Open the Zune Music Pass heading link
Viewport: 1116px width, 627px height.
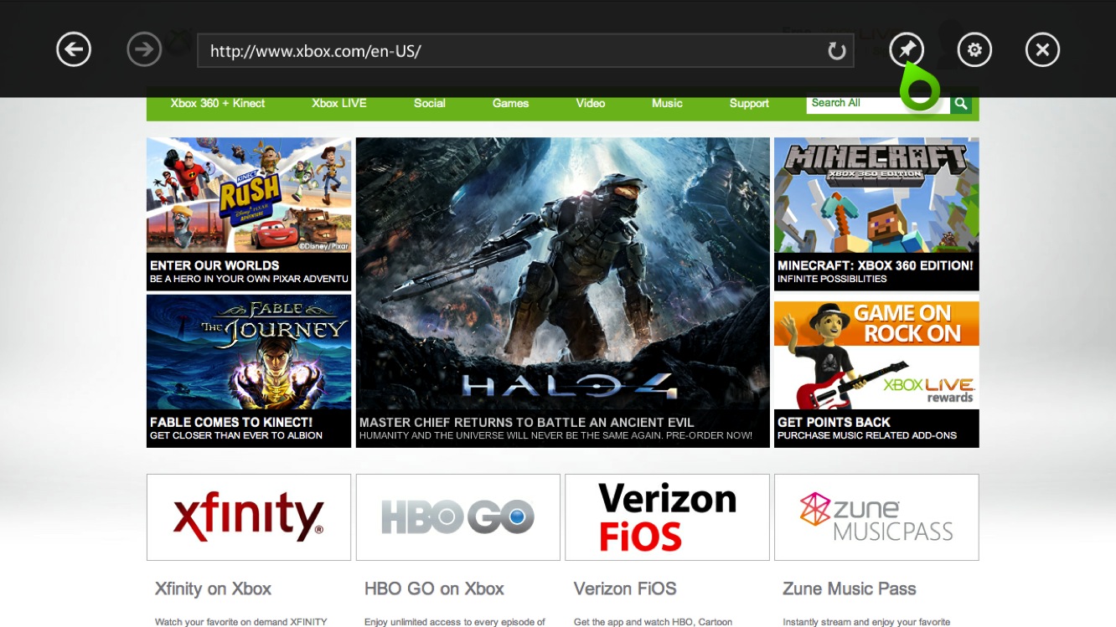click(x=849, y=588)
